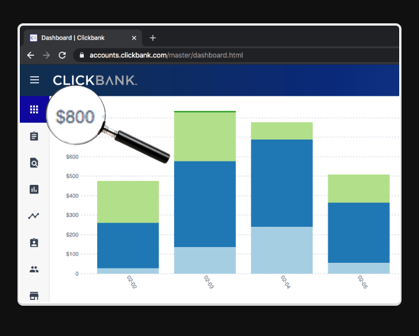Open the storefront icon in the sidebar
419x336 pixels.
34,295
